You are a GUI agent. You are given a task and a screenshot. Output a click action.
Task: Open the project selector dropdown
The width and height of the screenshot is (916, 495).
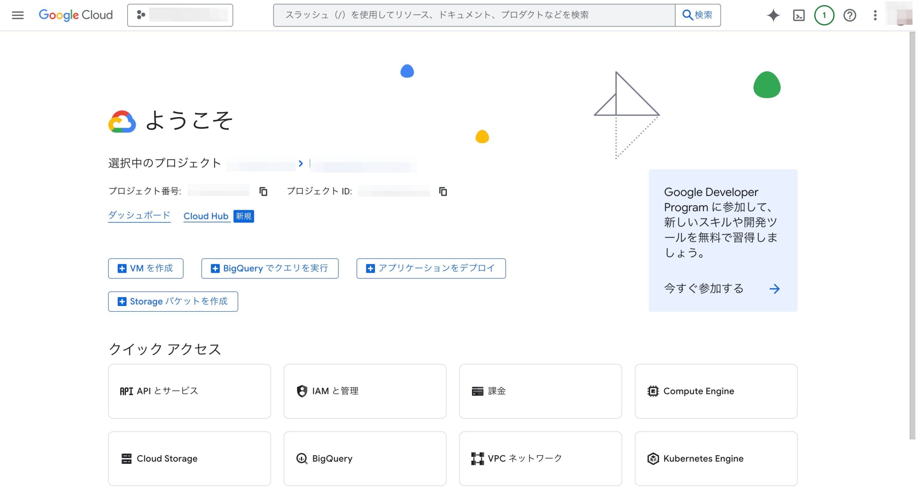click(180, 15)
